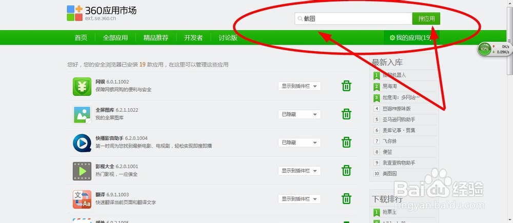Delete 网银 with its trash icon
The height and width of the screenshot is (223, 513).
coord(346,86)
